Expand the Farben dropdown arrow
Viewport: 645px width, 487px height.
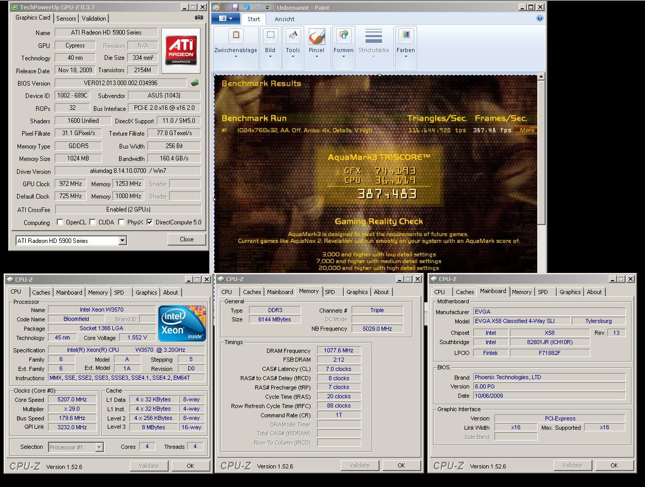[406, 56]
